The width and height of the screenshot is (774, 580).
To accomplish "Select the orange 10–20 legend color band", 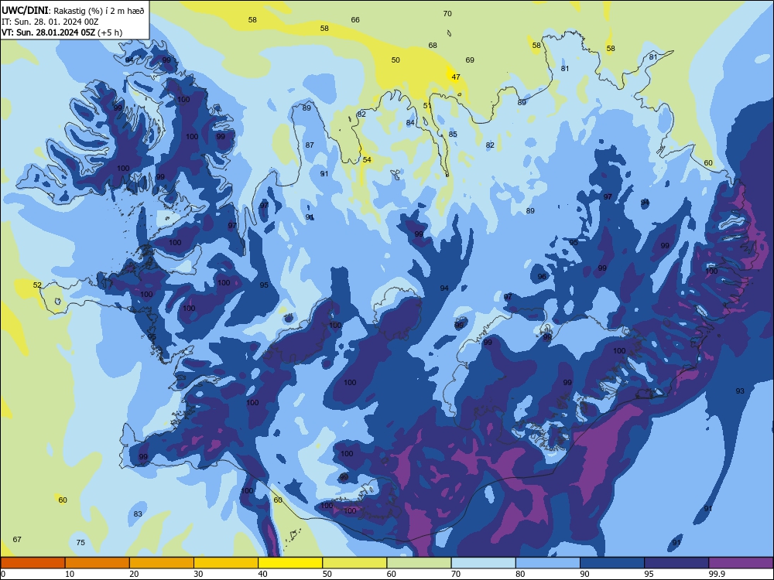I will click(98, 563).
